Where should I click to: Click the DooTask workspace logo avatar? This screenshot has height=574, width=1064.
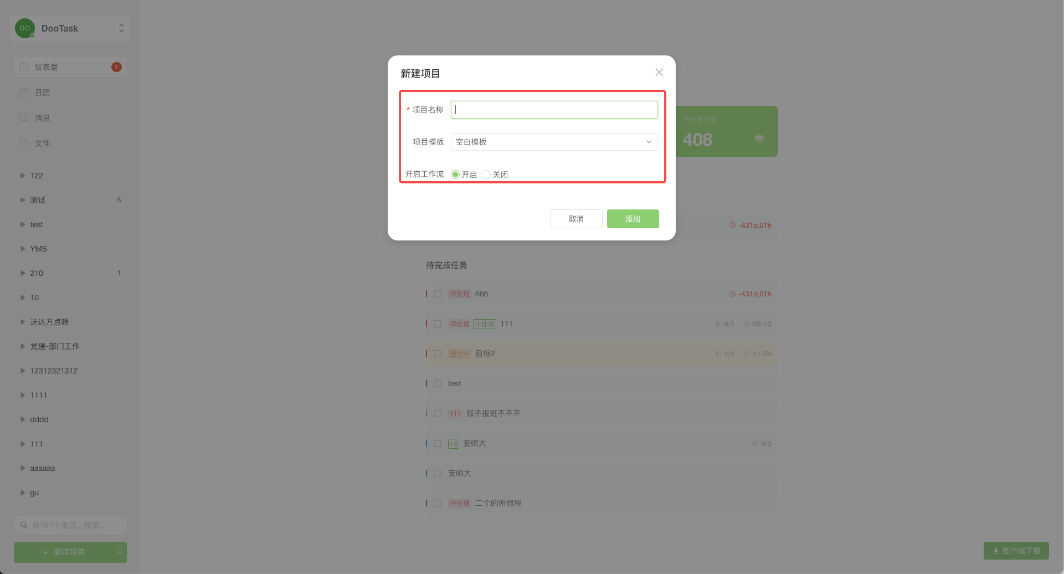click(x=24, y=28)
